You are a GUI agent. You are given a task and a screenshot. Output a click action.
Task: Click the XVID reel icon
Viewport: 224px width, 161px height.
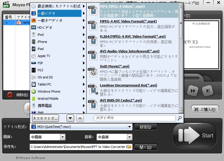coord(93,72)
